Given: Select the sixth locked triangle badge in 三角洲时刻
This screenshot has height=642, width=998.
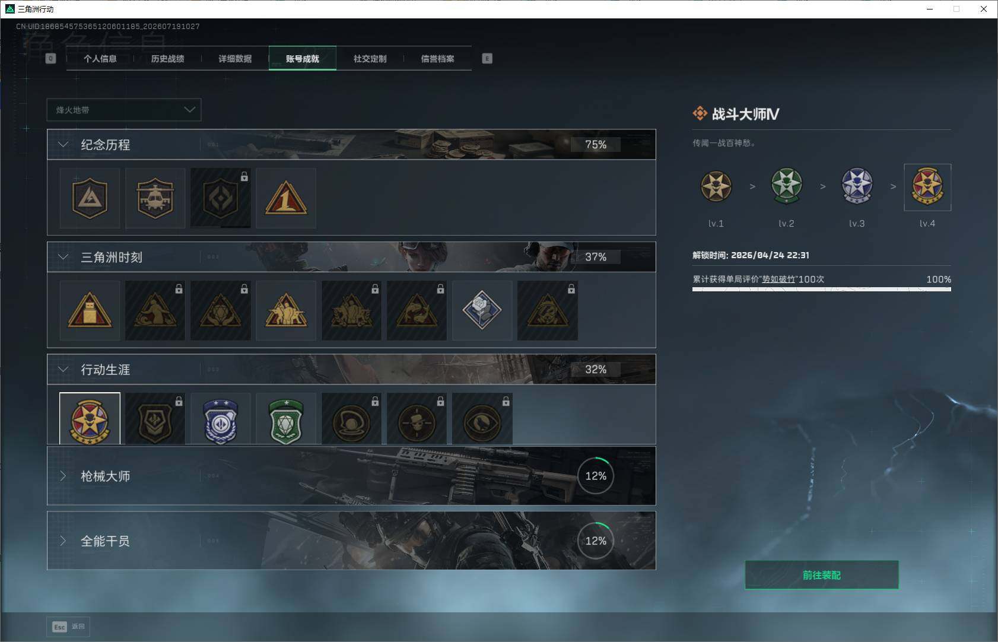Looking at the screenshot, I should [417, 311].
